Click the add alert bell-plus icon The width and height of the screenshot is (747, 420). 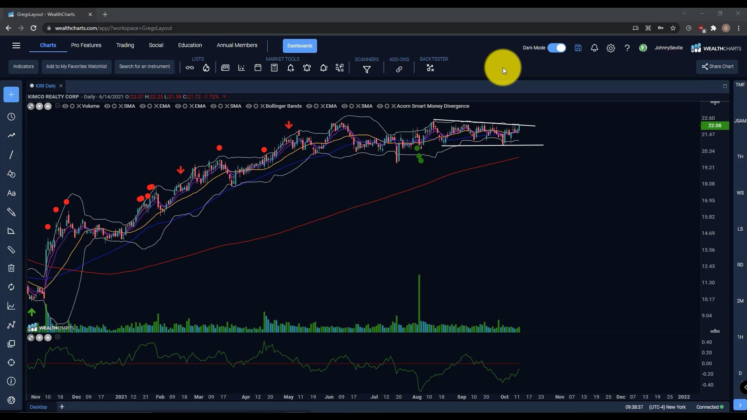click(291, 68)
